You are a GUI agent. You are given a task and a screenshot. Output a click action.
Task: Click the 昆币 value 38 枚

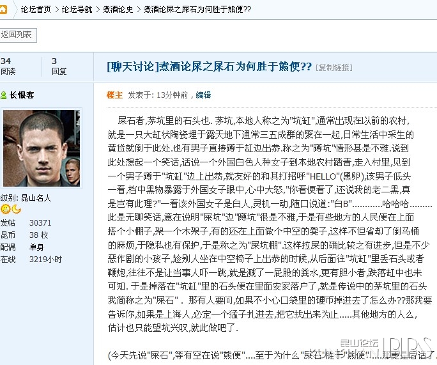tap(39, 235)
